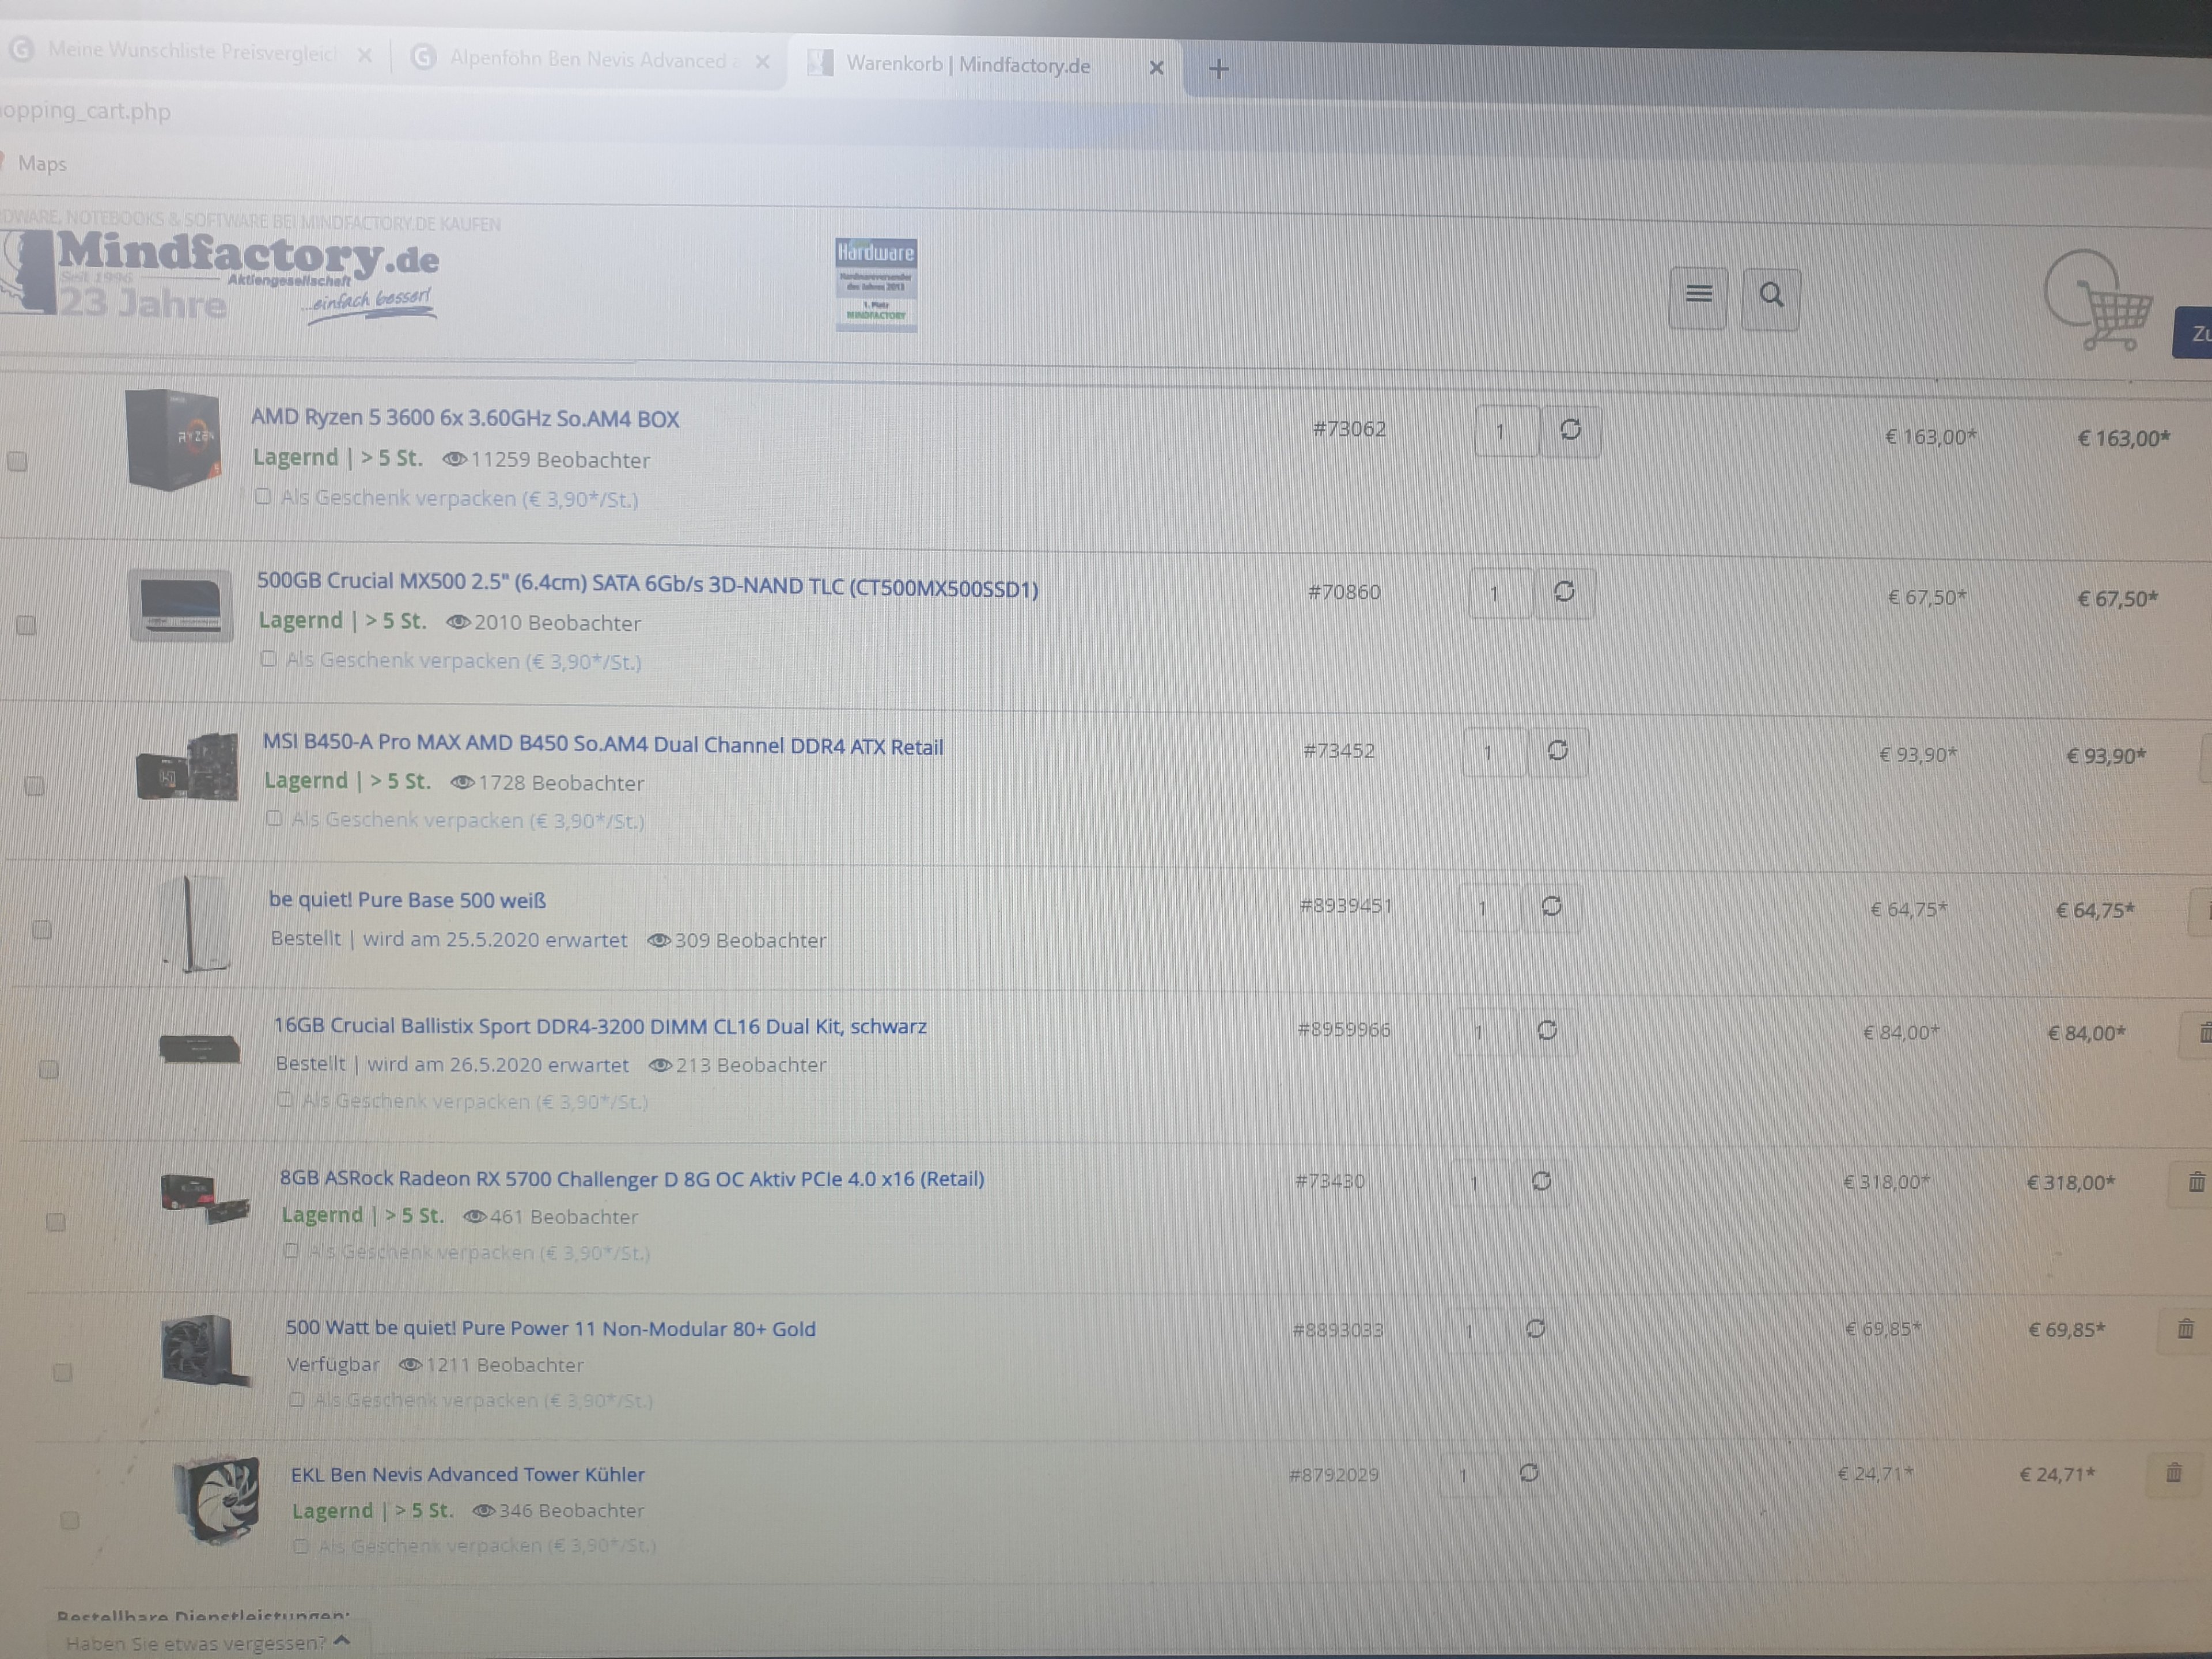Viewport: 2212px width, 1659px height.
Task: Enable gift wrapping for MSI B450-A Pro MAX
Action: 274,818
